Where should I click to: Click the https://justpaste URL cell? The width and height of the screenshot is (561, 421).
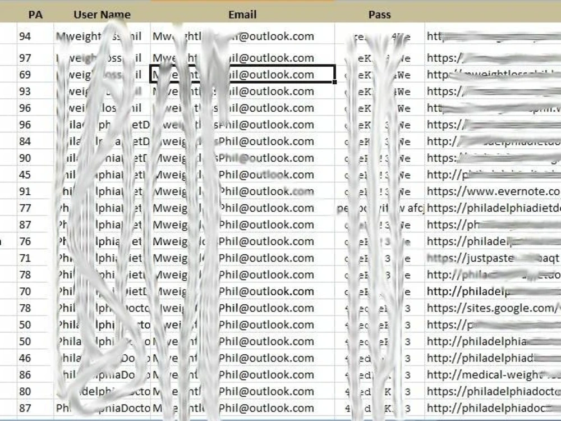click(x=493, y=258)
